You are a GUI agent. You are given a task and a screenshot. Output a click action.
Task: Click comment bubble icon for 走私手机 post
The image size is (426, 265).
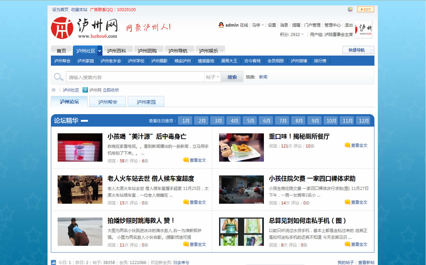[347, 244]
